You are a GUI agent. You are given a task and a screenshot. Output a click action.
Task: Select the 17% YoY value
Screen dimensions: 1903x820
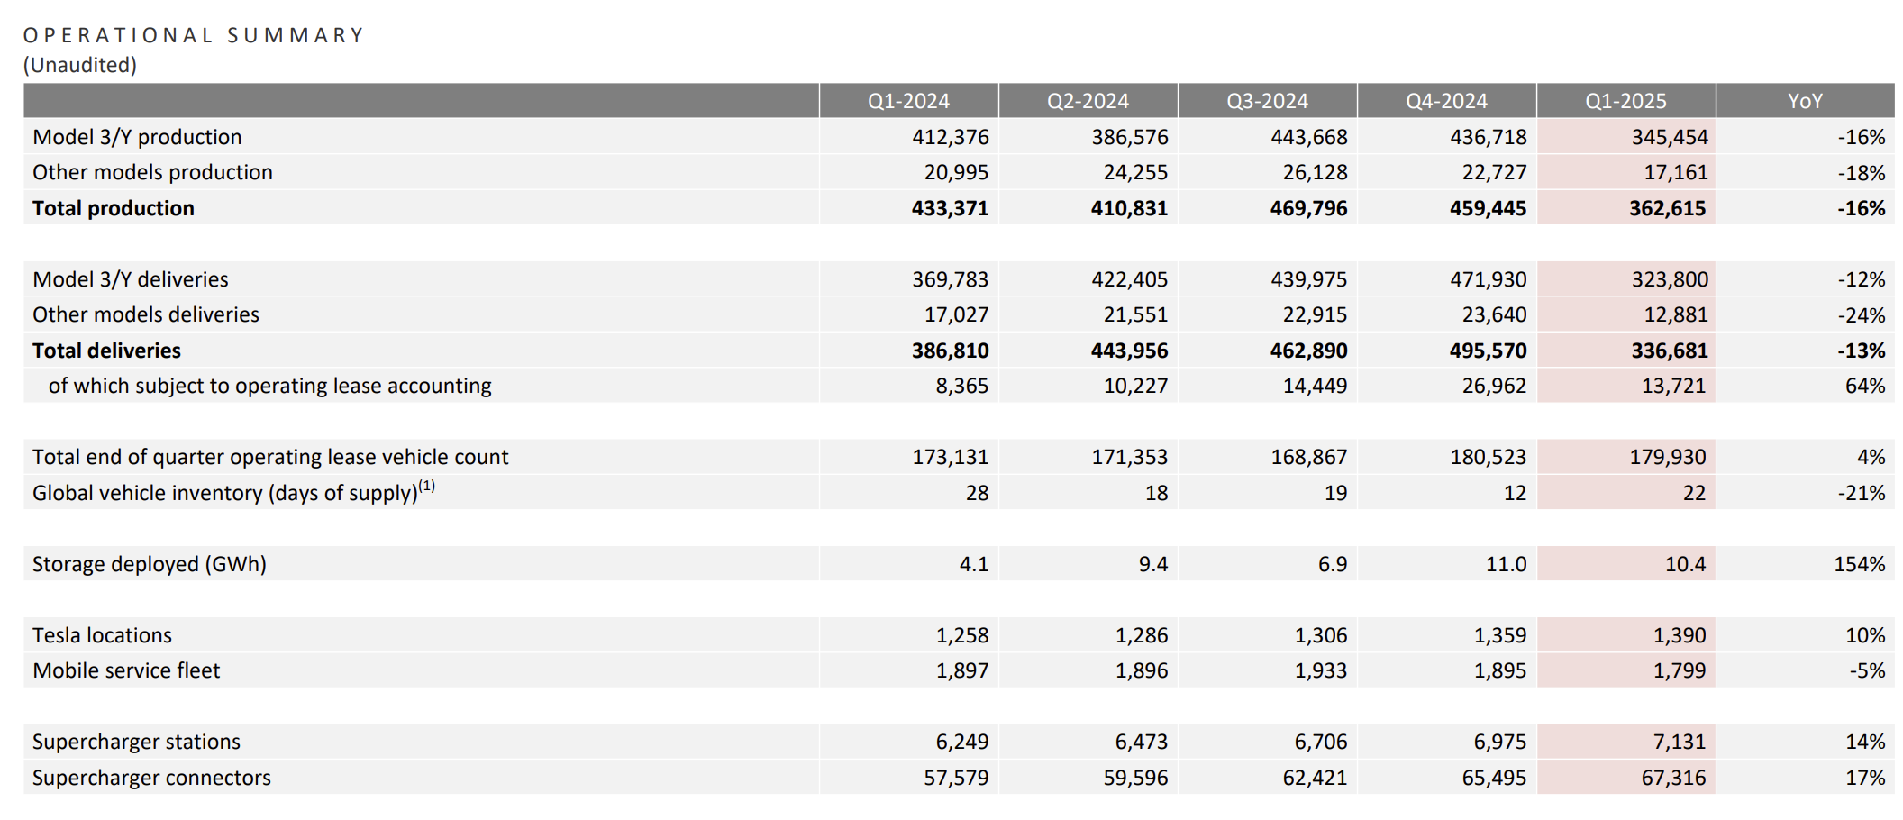(1865, 778)
